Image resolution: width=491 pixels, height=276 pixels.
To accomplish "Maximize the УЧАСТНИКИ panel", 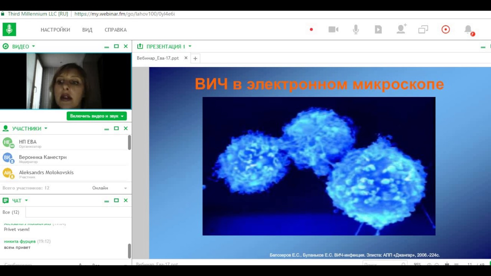I will 116,128.
